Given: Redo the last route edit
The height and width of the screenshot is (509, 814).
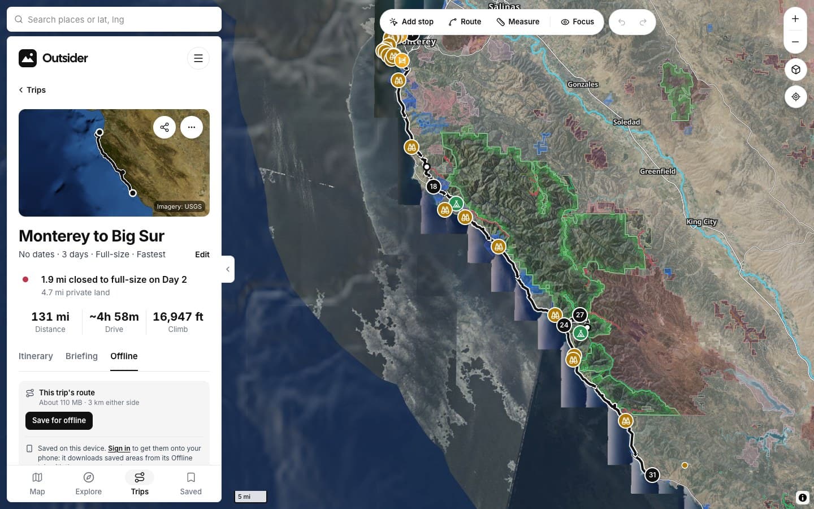Looking at the screenshot, I should point(643,22).
